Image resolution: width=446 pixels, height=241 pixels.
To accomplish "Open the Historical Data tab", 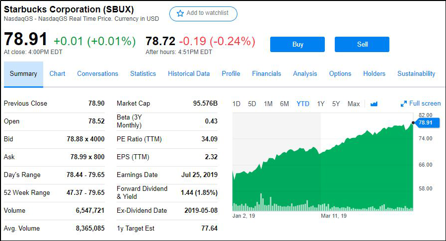I will point(189,74).
